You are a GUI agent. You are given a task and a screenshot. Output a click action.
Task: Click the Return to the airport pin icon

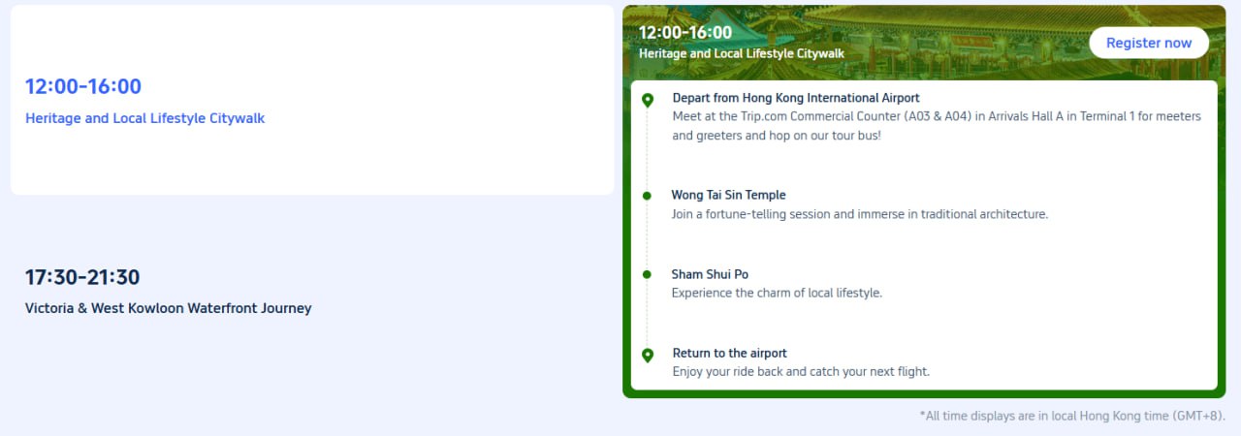(x=648, y=356)
